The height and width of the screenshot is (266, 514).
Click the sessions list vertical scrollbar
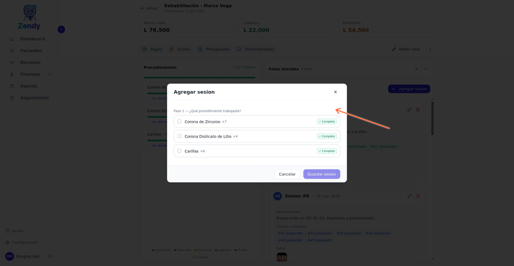click(432, 118)
